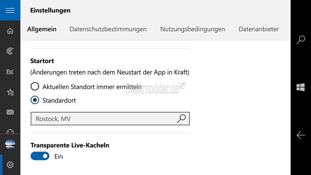Viewport: 311px width, 175px height.
Task: Click the magnifier inside location field
Action: click(181, 119)
